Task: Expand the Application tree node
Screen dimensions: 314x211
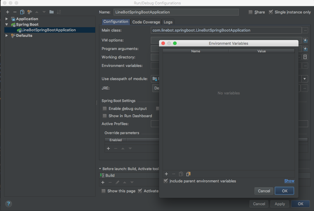Action: click(7, 19)
